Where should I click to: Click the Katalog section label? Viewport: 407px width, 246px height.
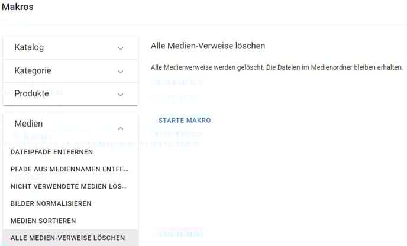point(29,47)
